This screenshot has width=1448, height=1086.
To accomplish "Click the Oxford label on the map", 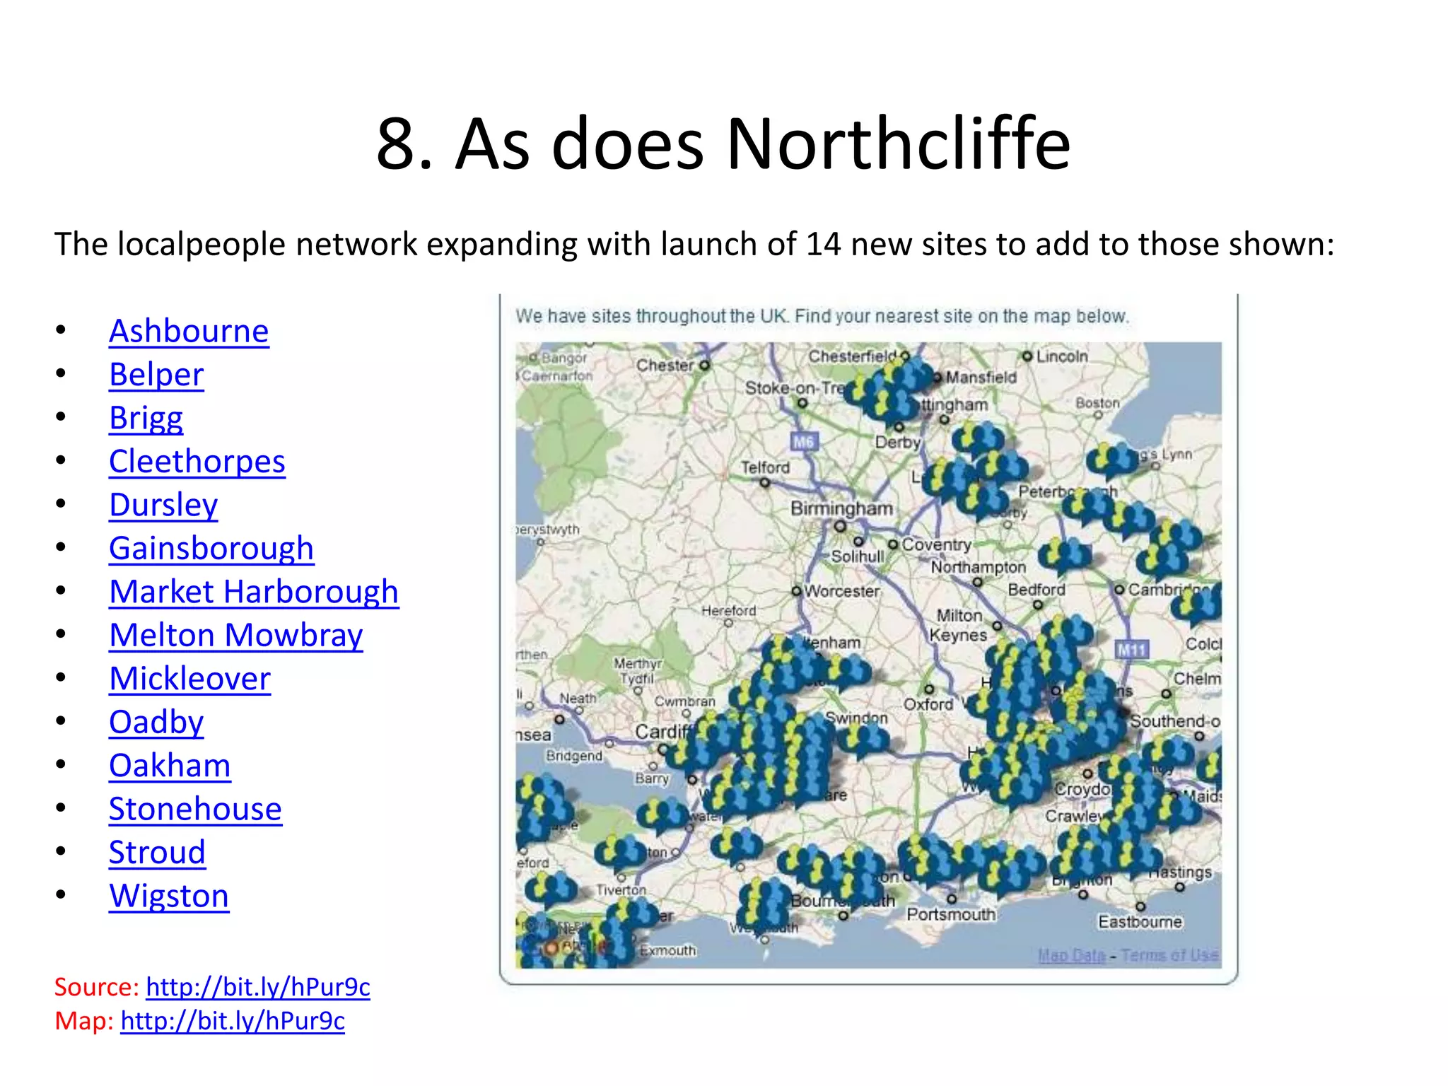I will click(x=928, y=704).
